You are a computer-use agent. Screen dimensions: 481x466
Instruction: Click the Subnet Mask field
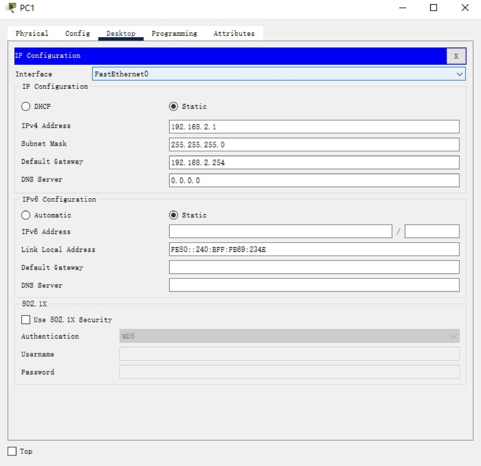(314, 144)
